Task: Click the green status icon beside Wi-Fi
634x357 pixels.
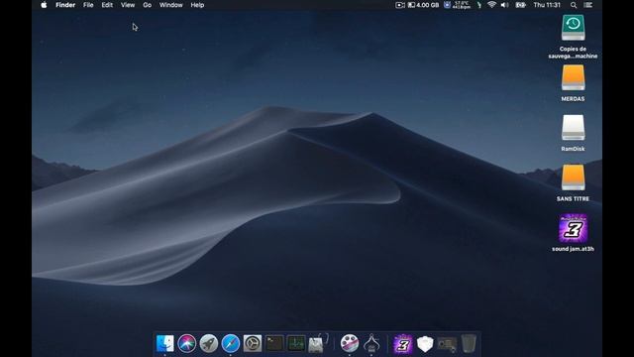Action: click(479, 5)
